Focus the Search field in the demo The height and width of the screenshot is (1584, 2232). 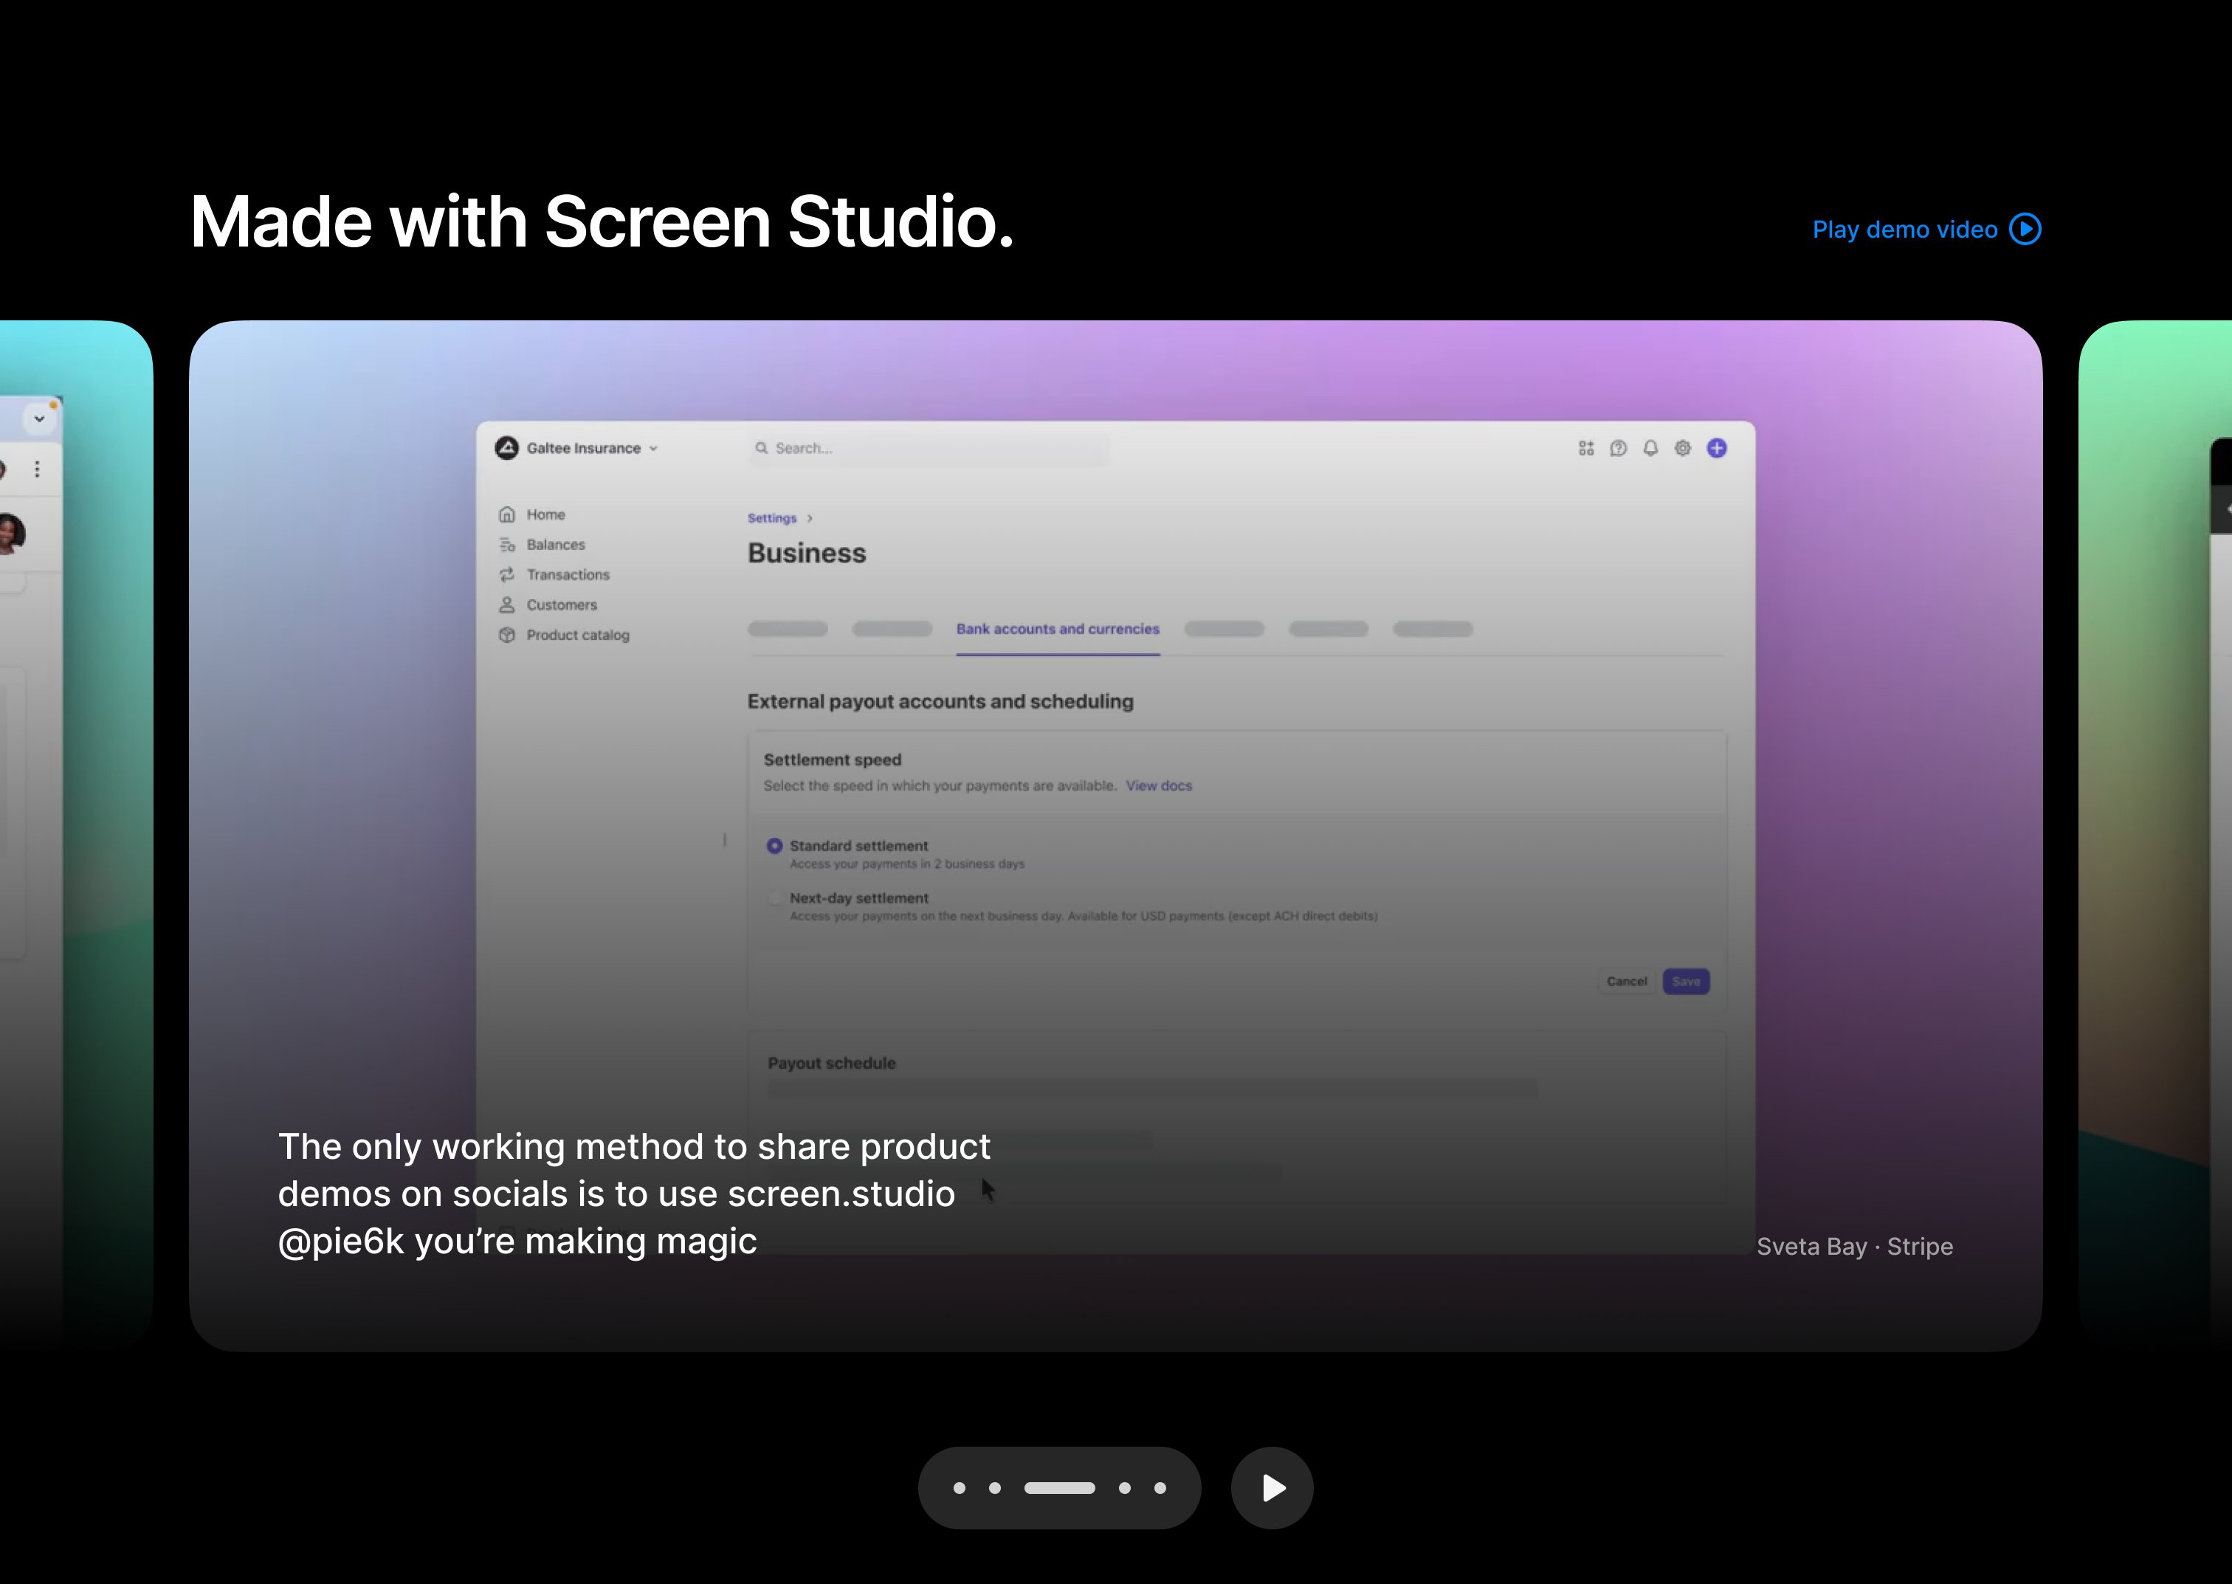(x=929, y=449)
